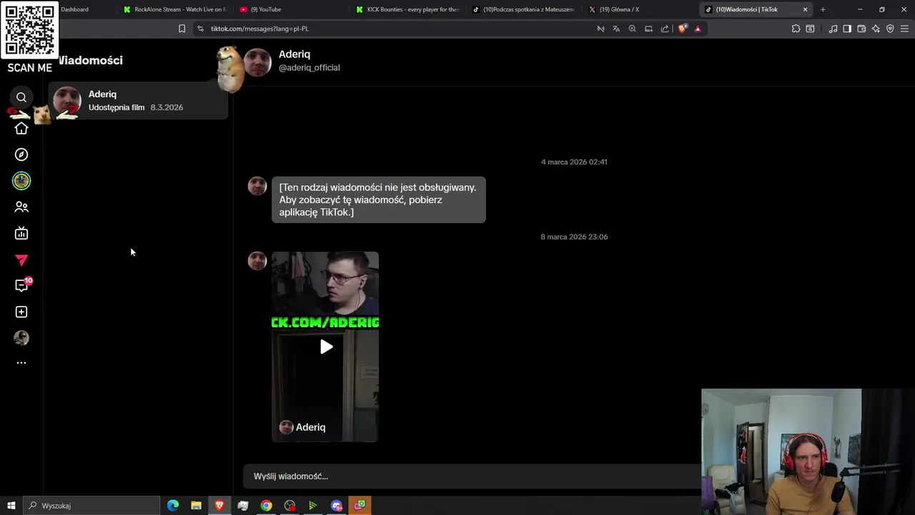The image size is (915, 515).
Task: Click the translate page icon
Action: click(x=616, y=29)
